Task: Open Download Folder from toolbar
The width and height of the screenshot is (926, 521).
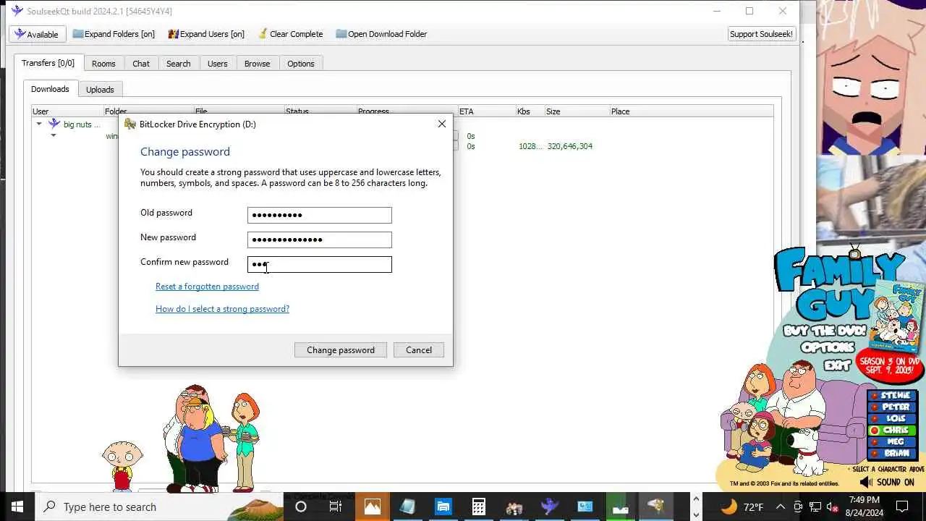Action: point(381,34)
